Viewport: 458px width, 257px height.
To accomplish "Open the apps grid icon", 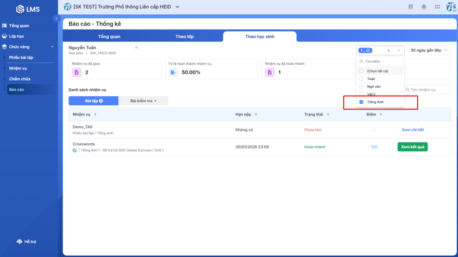I will coord(437,7).
